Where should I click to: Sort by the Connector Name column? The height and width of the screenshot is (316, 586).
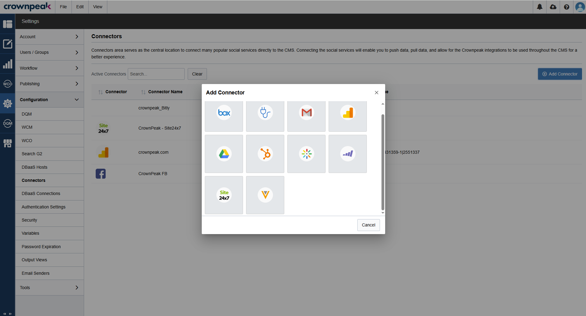coord(162,92)
